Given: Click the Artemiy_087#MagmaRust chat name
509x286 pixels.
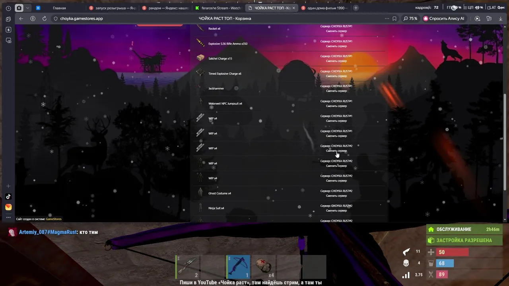Looking at the screenshot, I should pos(48,232).
